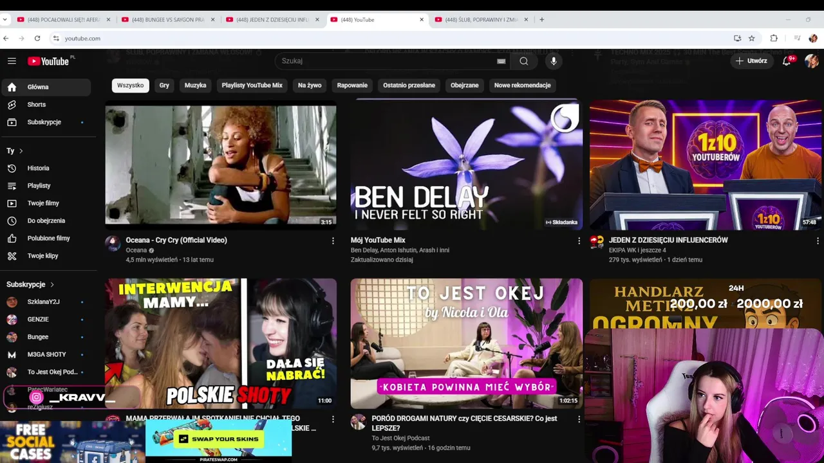Image resolution: width=824 pixels, height=463 pixels.
Task: Go back in the browser
Action: coord(6,39)
